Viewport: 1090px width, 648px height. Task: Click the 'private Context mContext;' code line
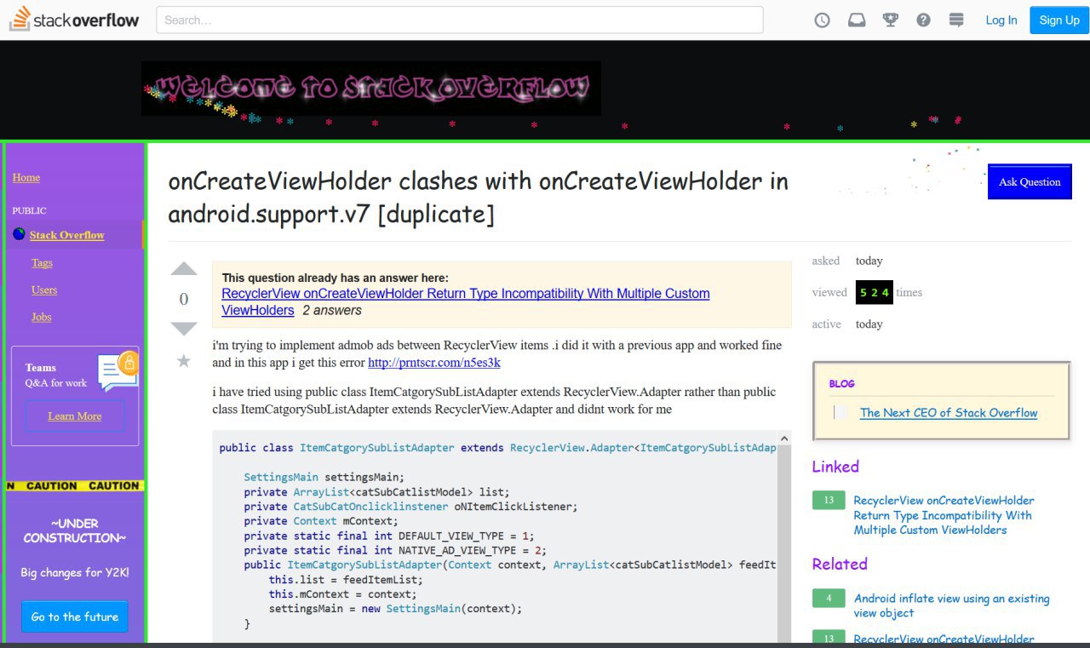(x=321, y=521)
